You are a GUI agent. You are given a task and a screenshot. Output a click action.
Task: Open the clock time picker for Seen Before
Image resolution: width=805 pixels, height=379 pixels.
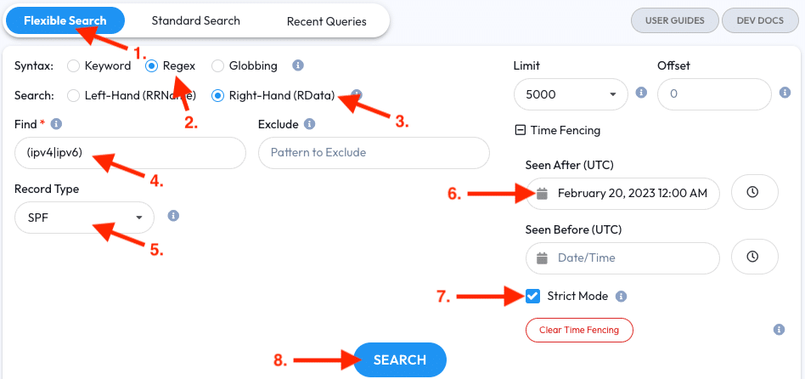(x=752, y=257)
